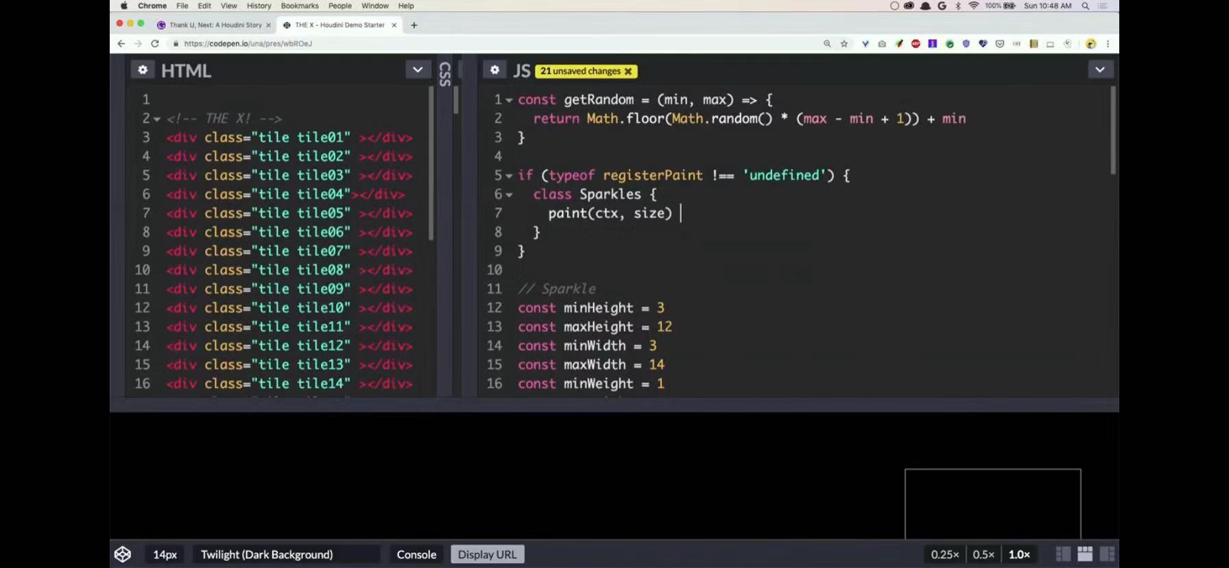Open the Wi-Fi menu bar icon

[x=973, y=5]
